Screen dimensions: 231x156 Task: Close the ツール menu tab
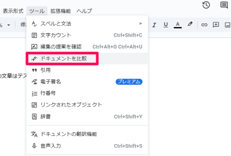(x=37, y=11)
